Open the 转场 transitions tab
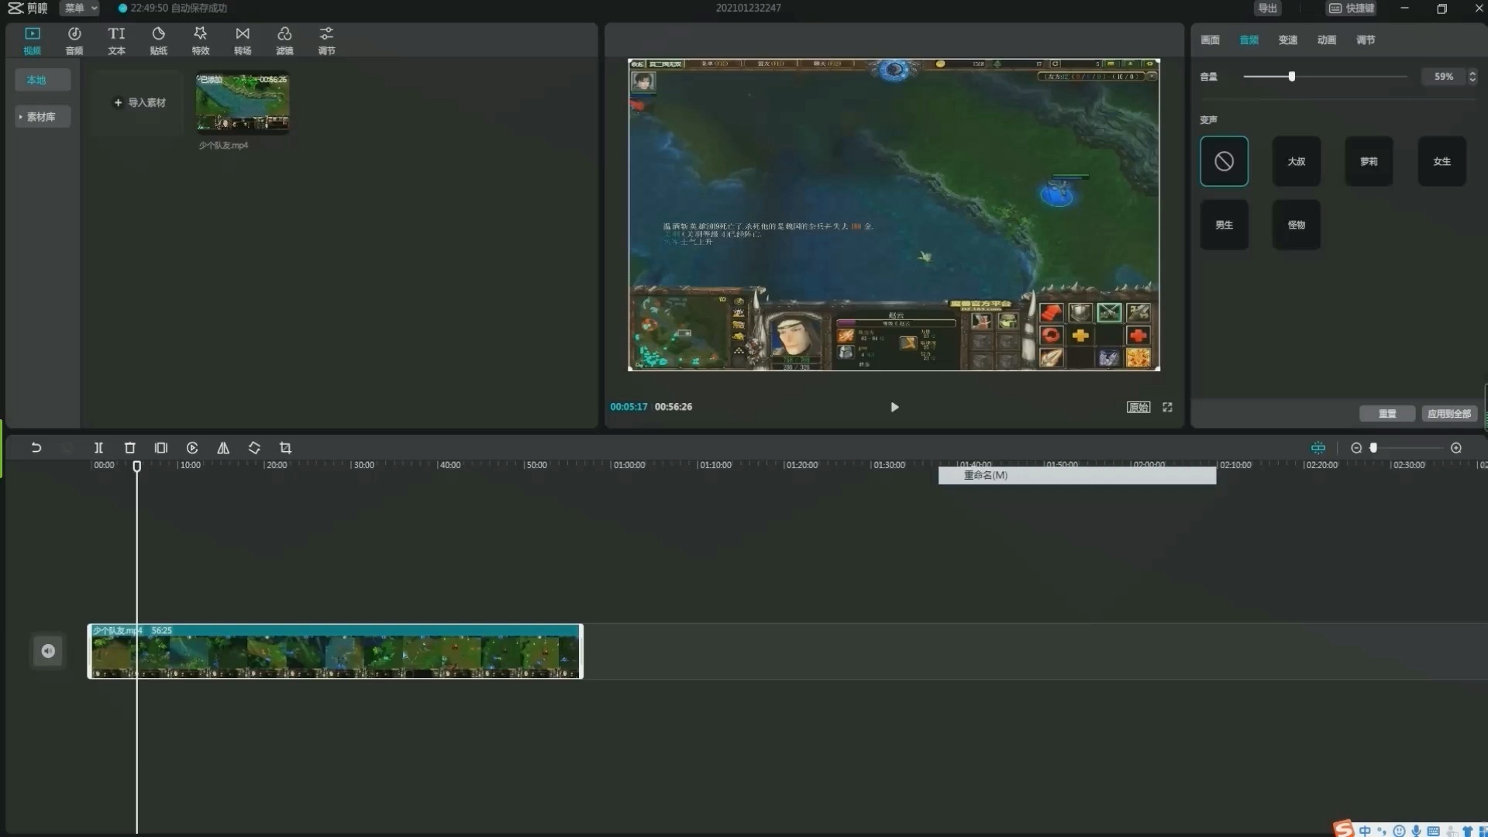Screen dimensions: 1488x837 coord(243,40)
